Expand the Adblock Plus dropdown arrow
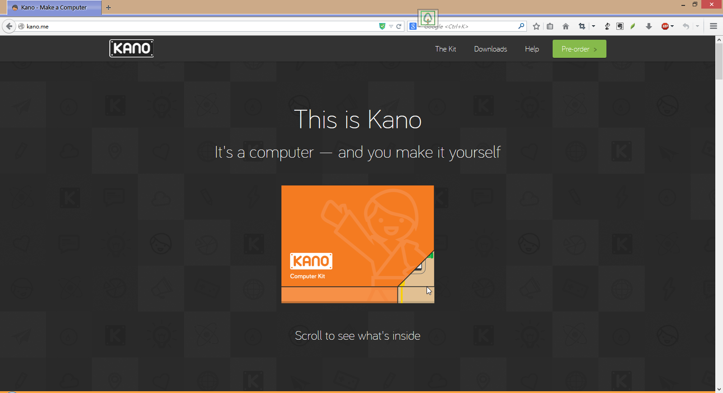The image size is (723, 393). [x=672, y=26]
